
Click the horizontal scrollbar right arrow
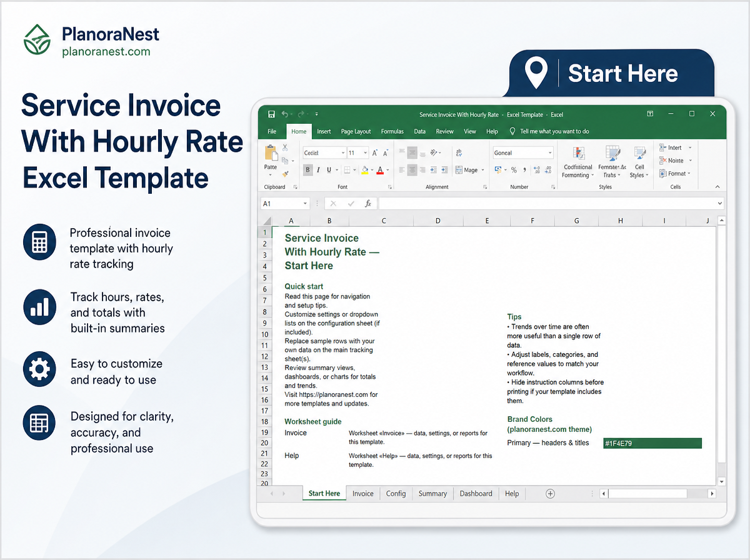tap(712, 494)
